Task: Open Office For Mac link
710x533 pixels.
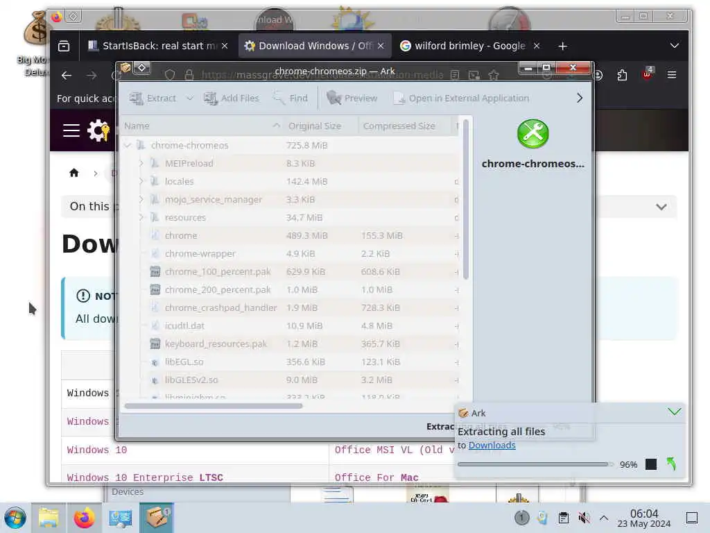Action: (376, 477)
